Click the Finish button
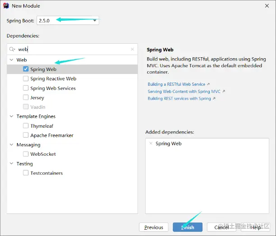 [x=188, y=227]
